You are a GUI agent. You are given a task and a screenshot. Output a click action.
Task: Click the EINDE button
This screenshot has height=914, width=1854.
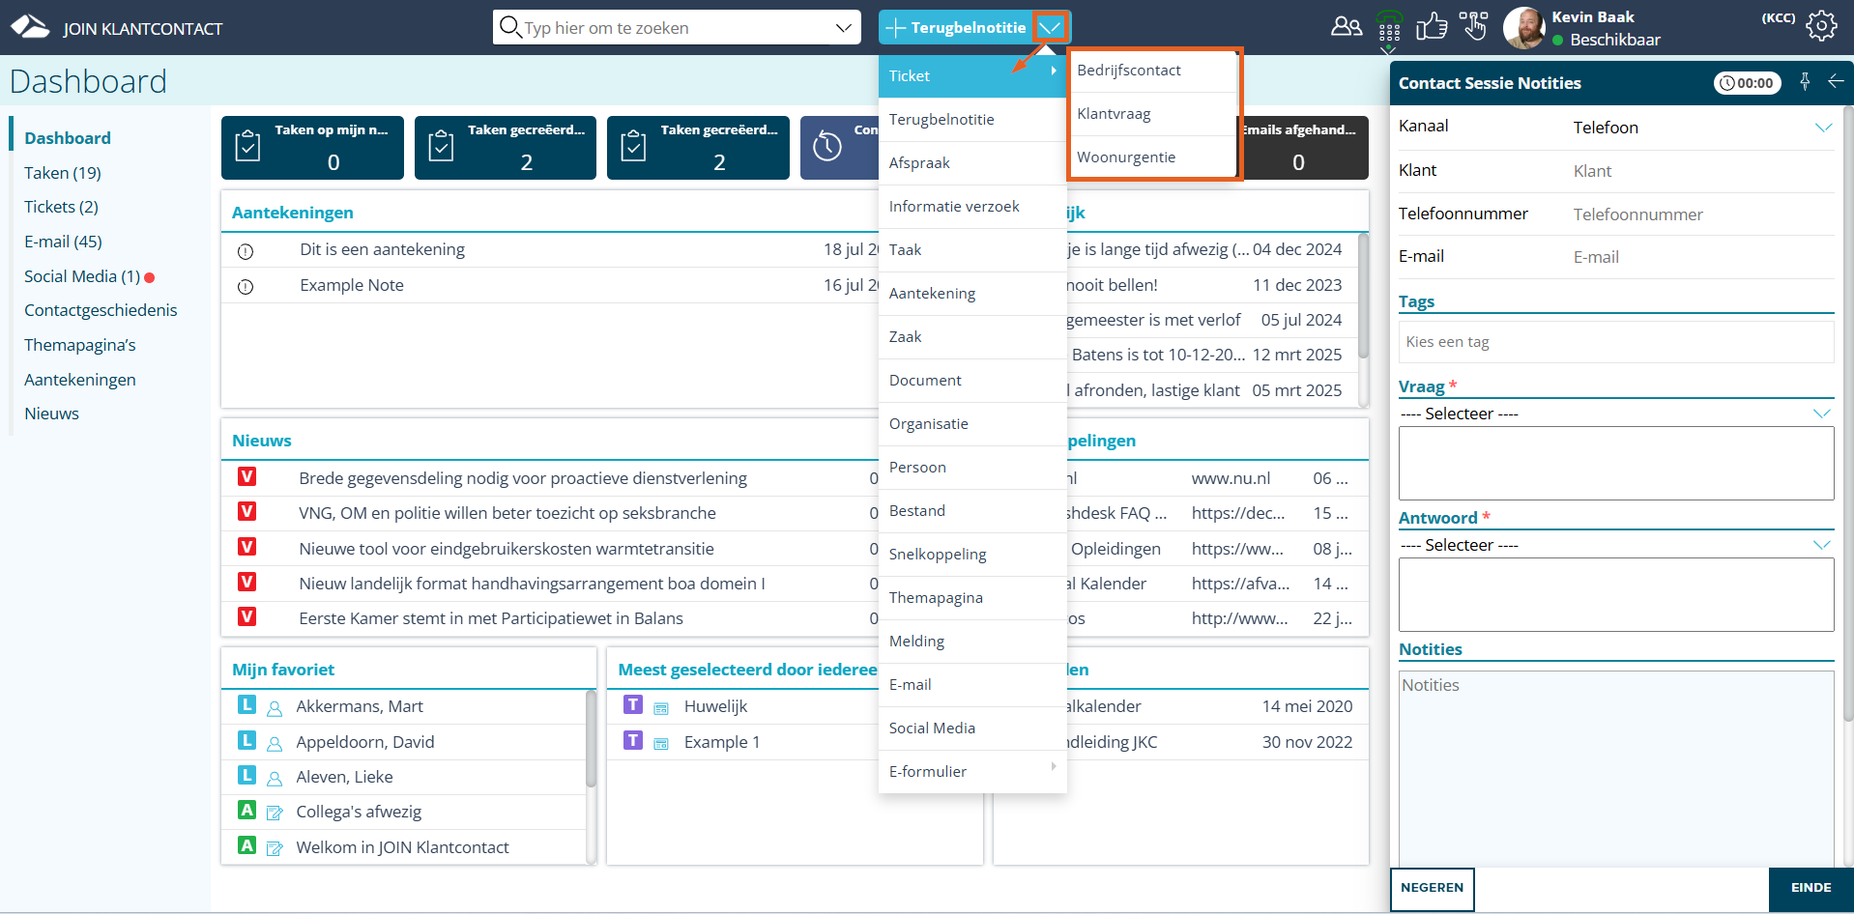click(x=1810, y=888)
